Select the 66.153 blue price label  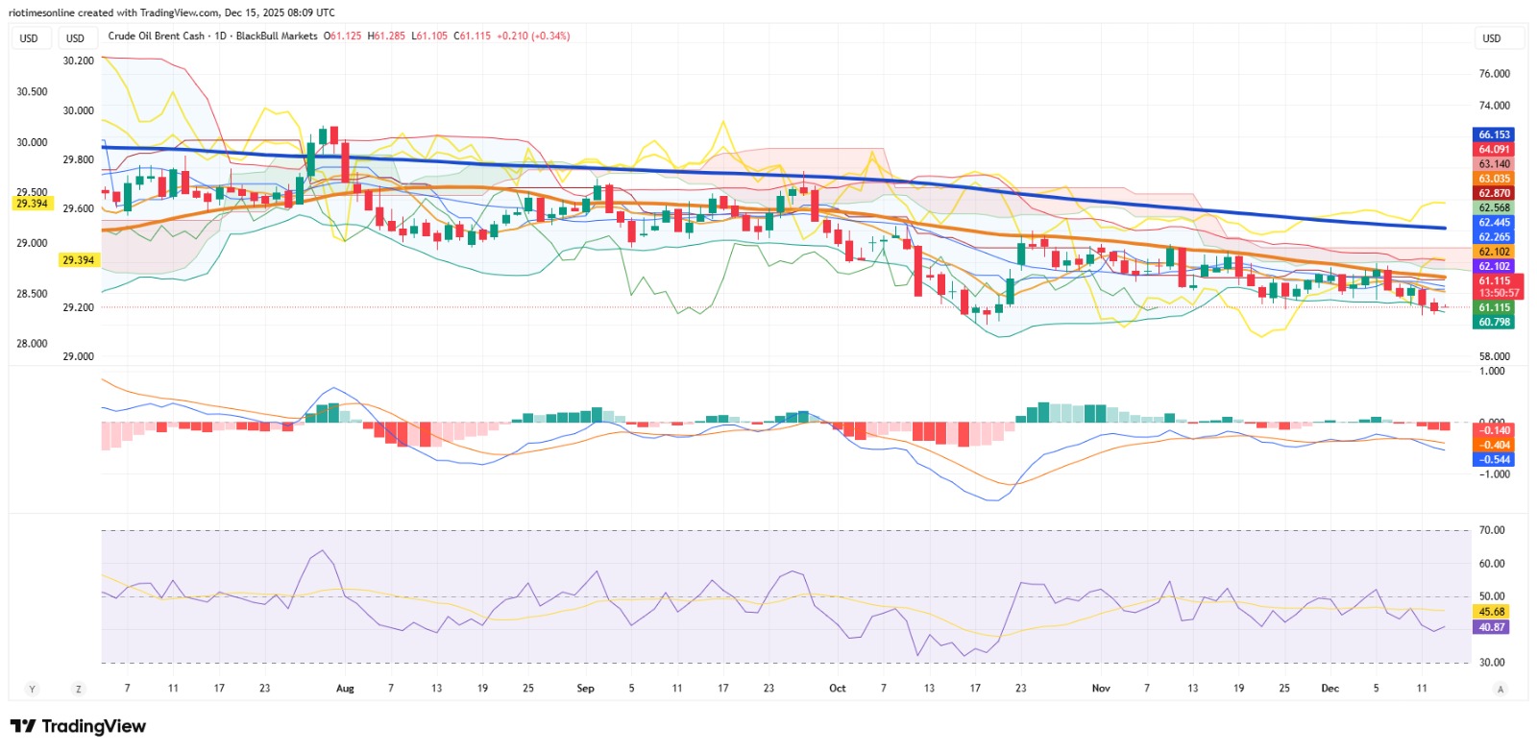point(1494,135)
